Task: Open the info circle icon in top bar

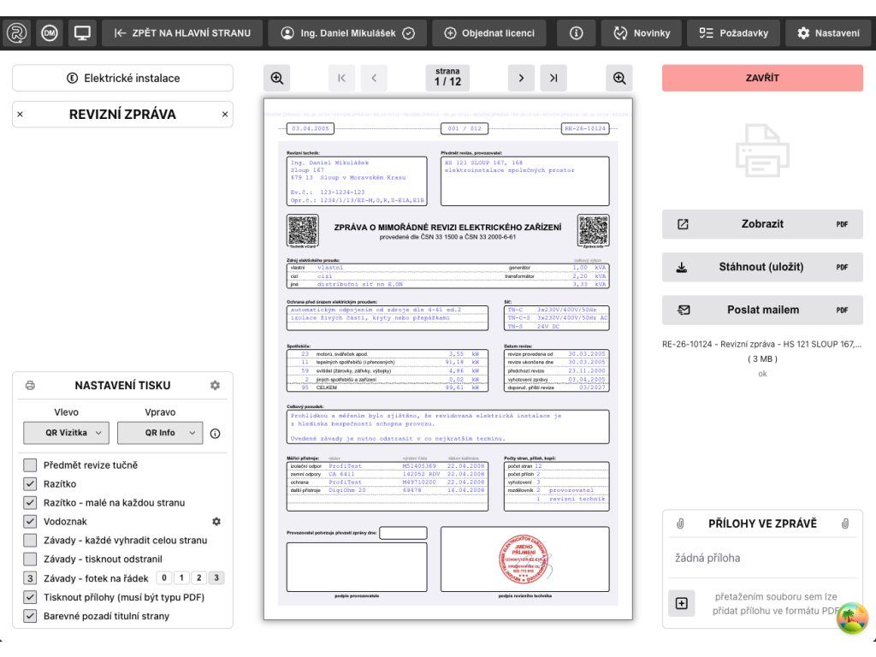Action: pyautogui.click(x=576, y=33)
